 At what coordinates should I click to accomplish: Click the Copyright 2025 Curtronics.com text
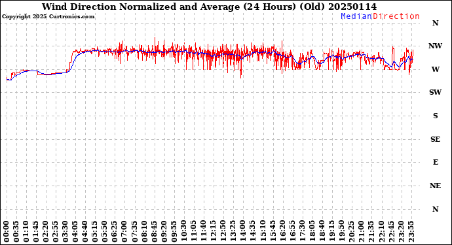click(48, 17)
